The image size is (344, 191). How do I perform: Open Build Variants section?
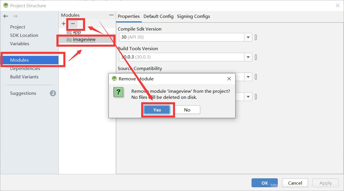24,77
